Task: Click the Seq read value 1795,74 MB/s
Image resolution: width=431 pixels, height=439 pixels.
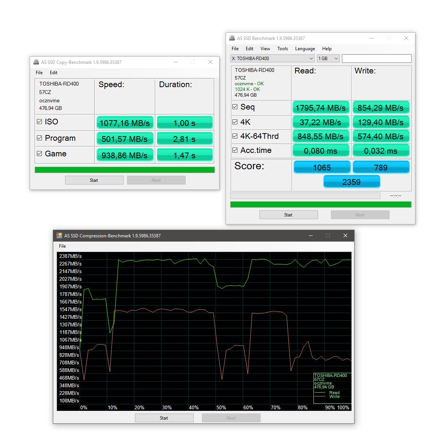Action: pyautogui.click(x=321, y=108)
